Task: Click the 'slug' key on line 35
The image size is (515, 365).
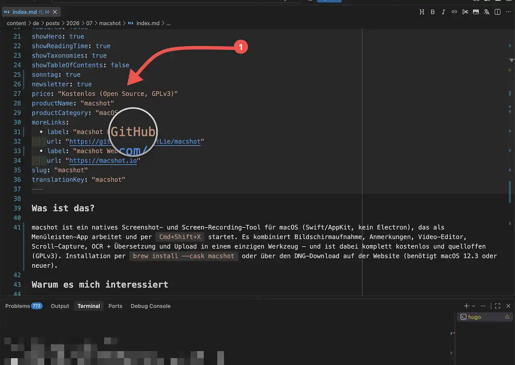Action: coord(39,170)
